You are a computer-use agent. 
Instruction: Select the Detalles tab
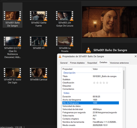click(103, 62)
